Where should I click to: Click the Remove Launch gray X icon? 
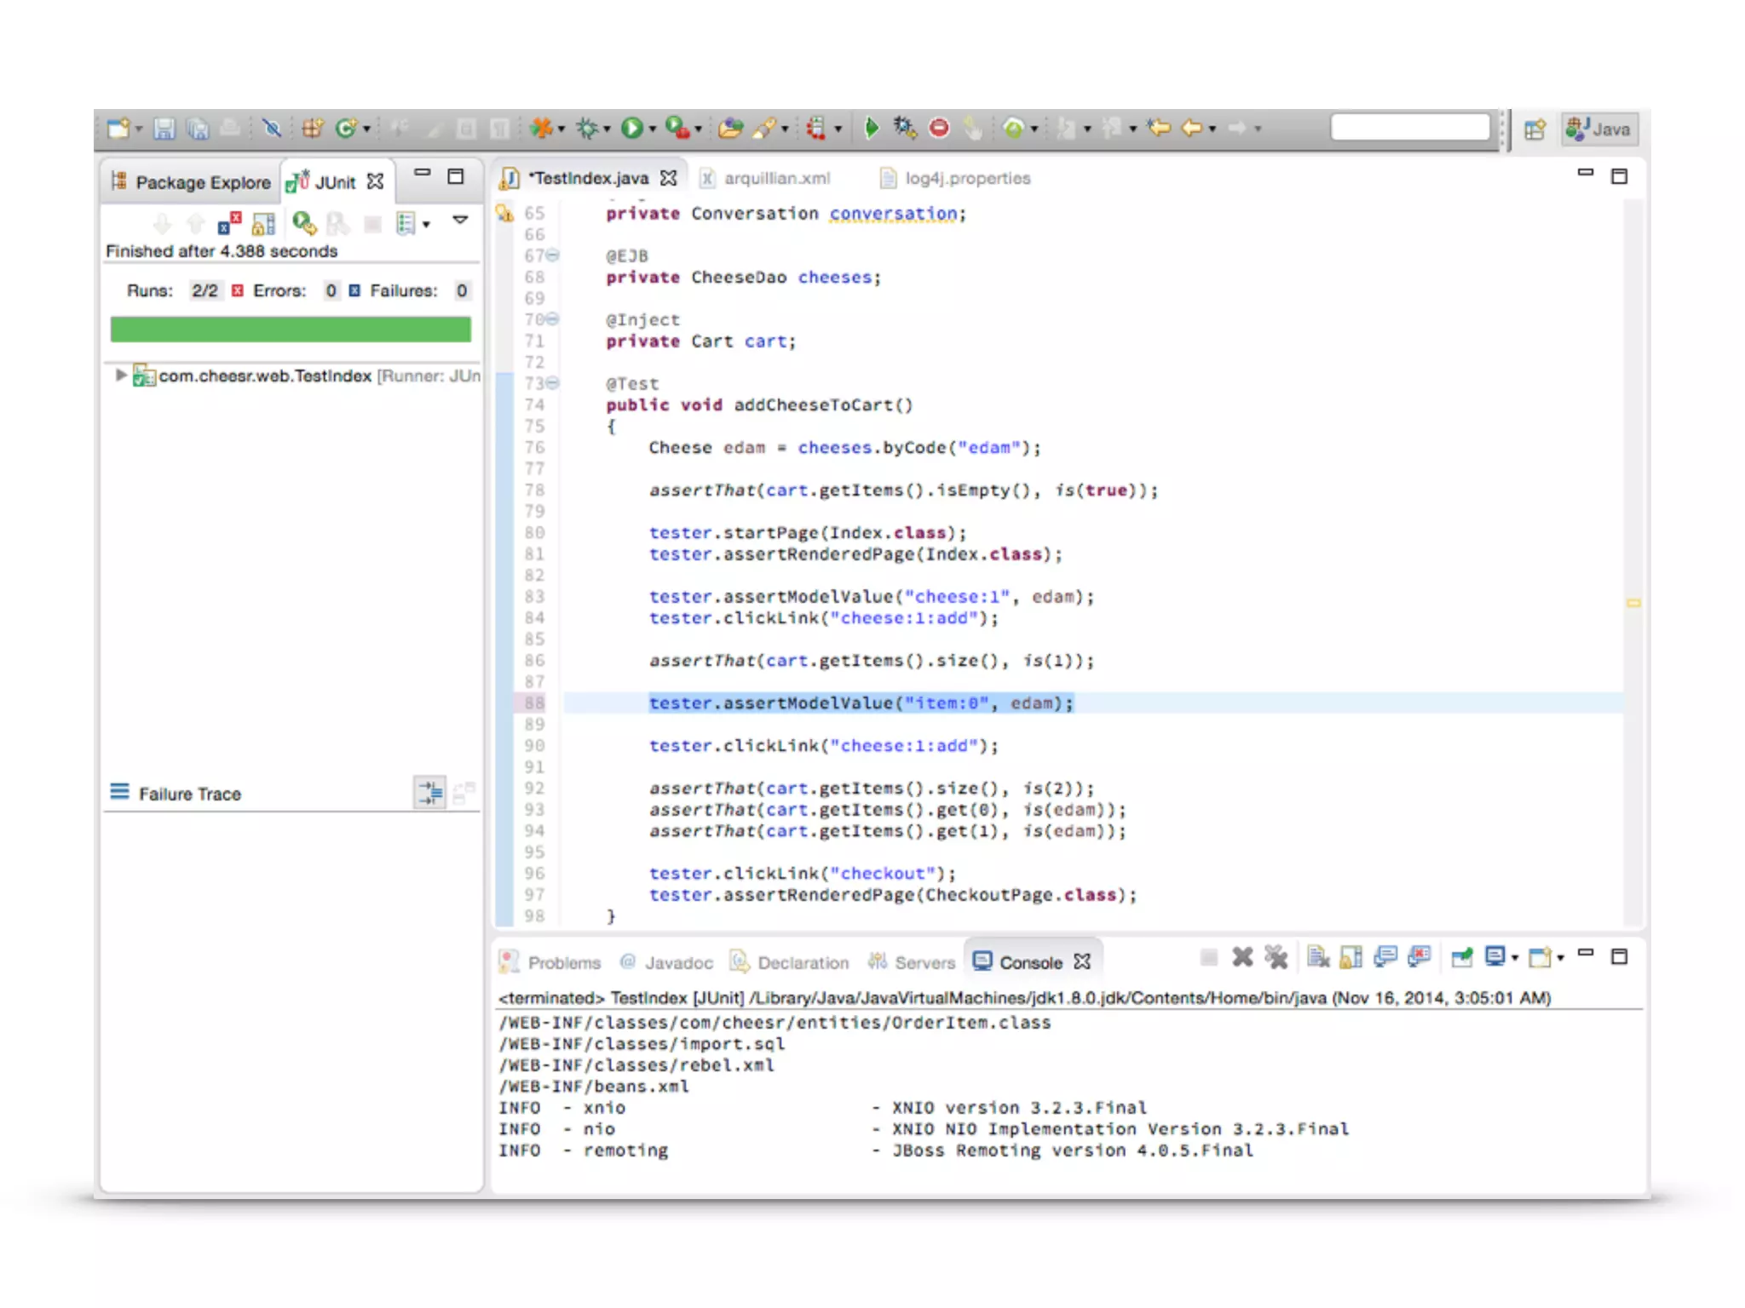[1242, 958]
